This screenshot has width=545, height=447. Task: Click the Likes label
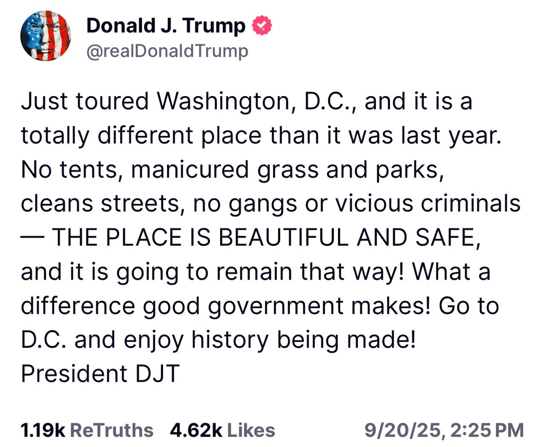coord(251,430)
